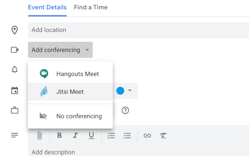Screen dimensions: 249x156
Task: Click the calendar icon
Action: 15,90
